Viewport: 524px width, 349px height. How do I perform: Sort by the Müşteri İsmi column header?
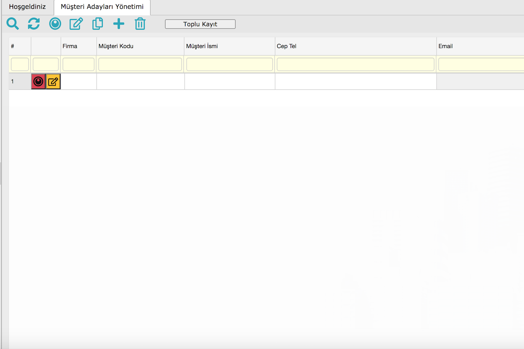coord(202,46)
